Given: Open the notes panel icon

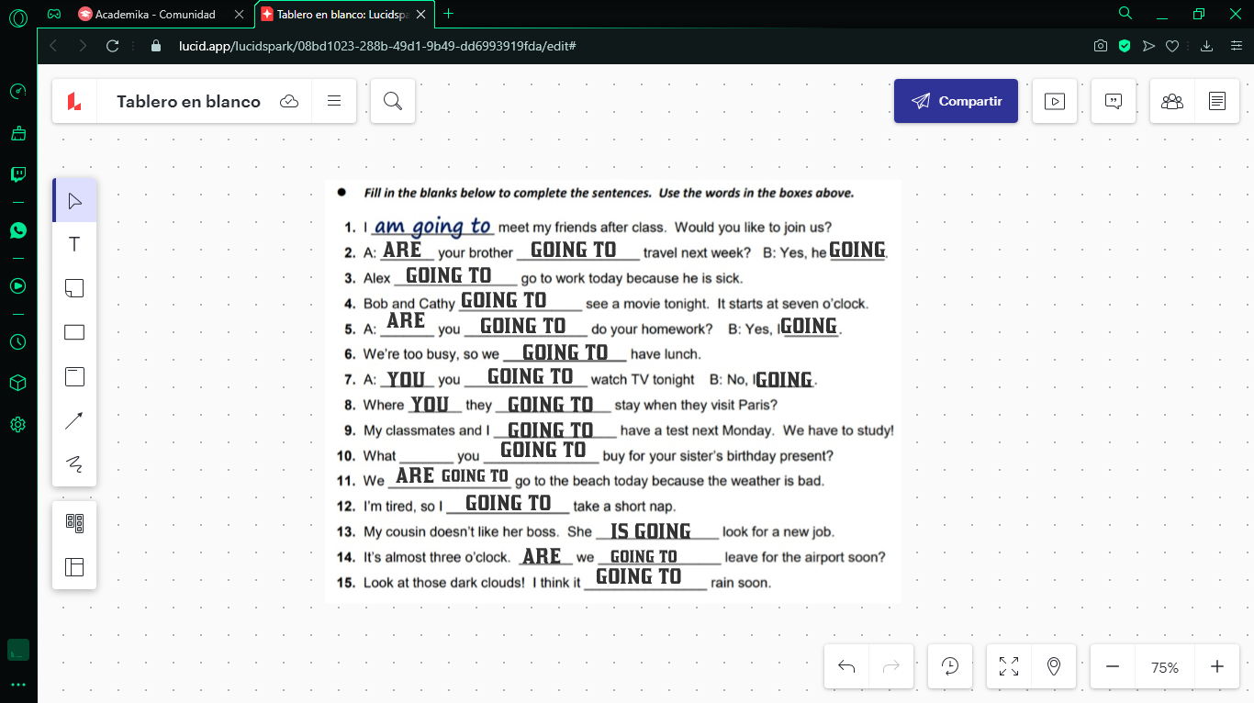Looking at the screenshot, I should pos(1217,101).
